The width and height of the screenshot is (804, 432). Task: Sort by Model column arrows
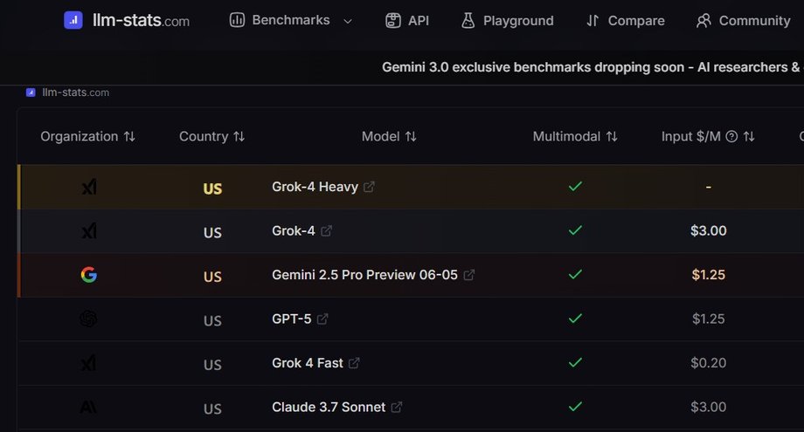coord(411,137)
